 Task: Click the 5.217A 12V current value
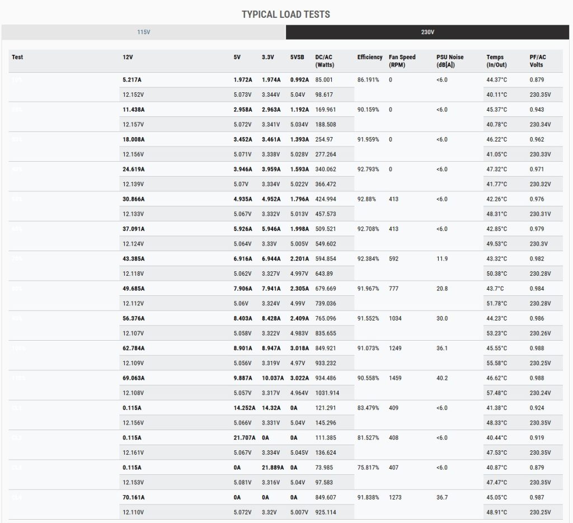(x=133, y=80)
